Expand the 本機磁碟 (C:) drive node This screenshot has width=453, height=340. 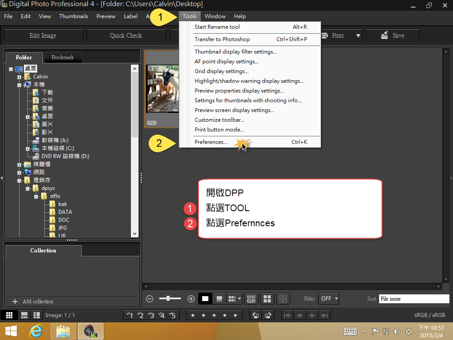coord(28,149)
